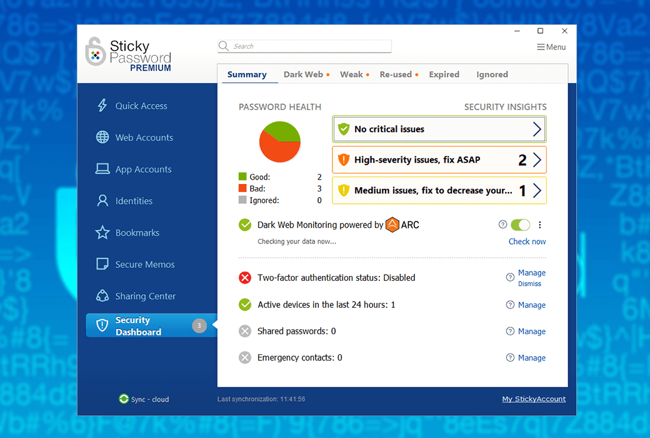Viewport: 650px width, 438px height.
Task: Focus the Search input field
Action: (305, 46)
